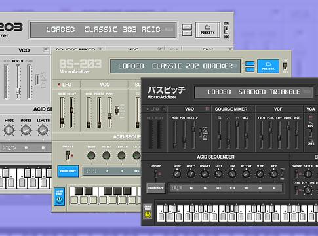Click the NOTES knob in gray 203 window

click(x=26, y=130)
